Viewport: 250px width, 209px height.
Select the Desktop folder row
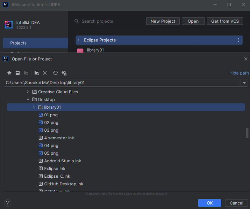[126, 99]
